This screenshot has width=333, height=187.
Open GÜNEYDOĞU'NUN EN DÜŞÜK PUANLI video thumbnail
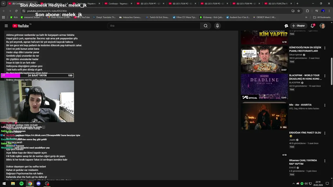click(x=264, y=59)
